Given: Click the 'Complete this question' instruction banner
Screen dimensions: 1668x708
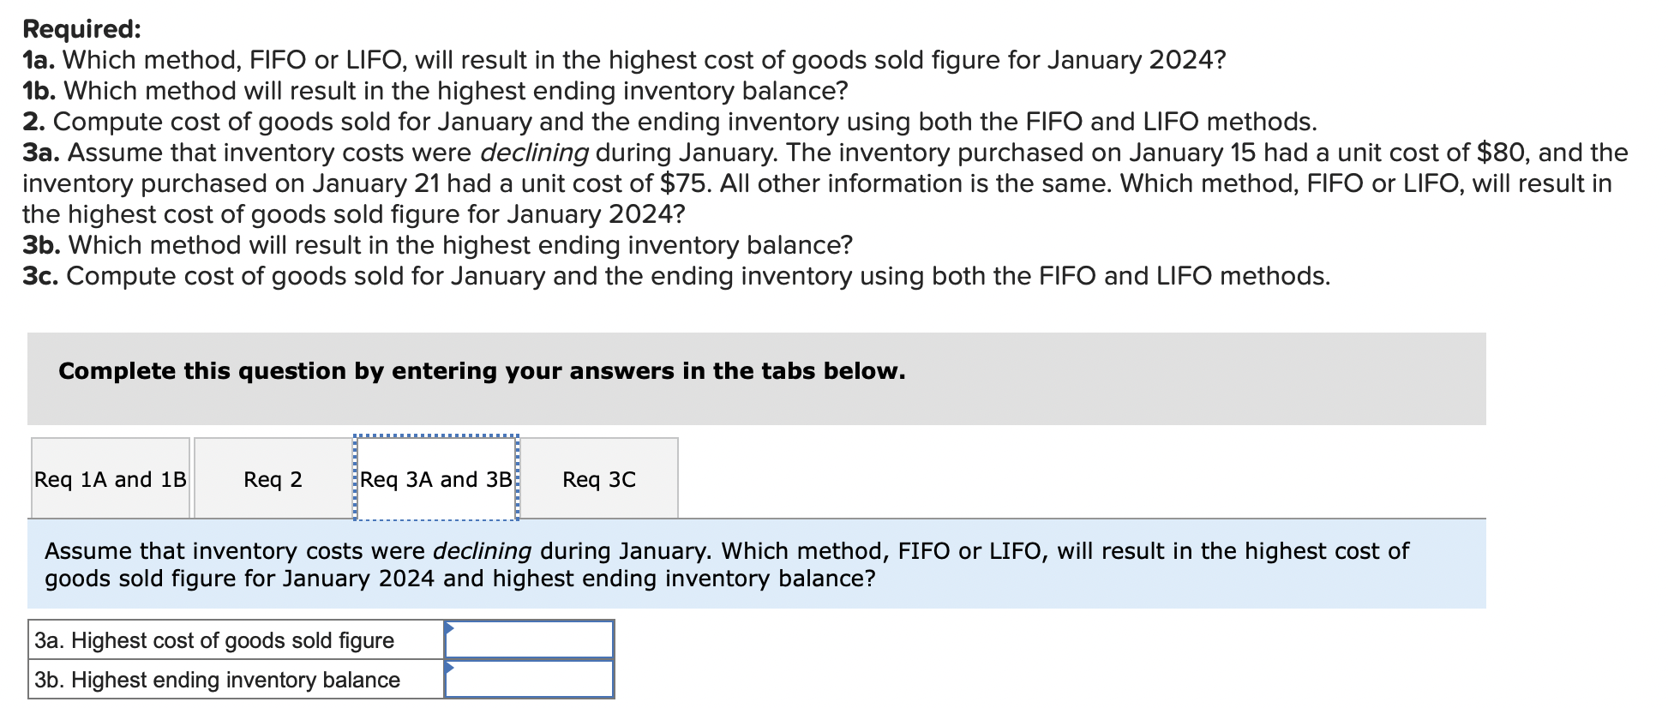Looking at the screenshot, I should point(481,371).
